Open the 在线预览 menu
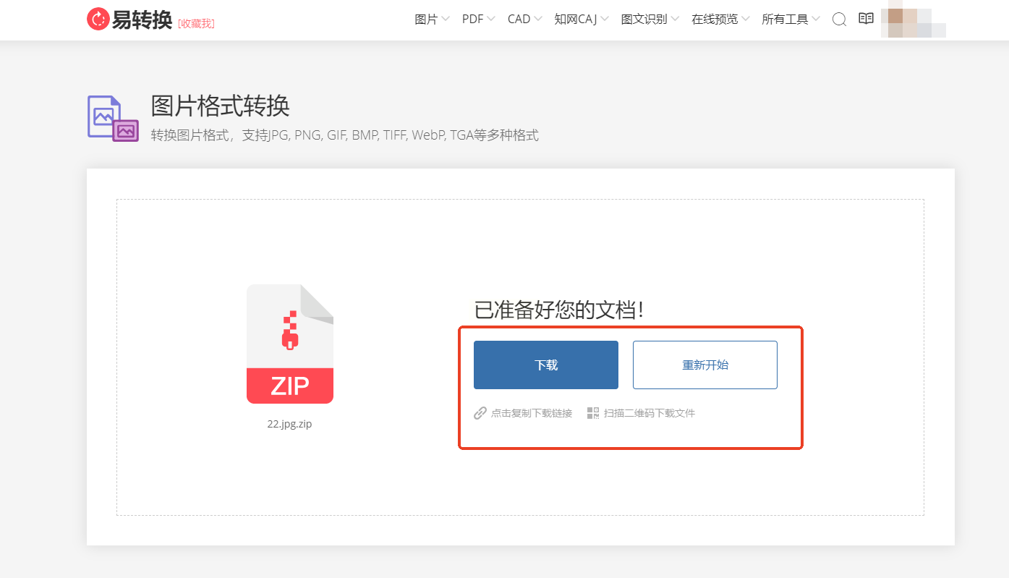The image size is (1009, 578). point(720,20)
